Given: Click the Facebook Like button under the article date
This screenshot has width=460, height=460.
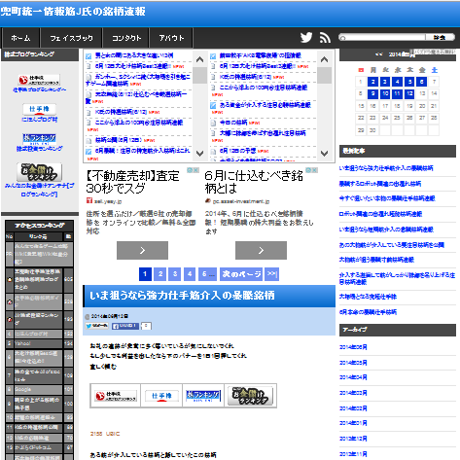Looking at the screenshot, I should click(125, 326).
